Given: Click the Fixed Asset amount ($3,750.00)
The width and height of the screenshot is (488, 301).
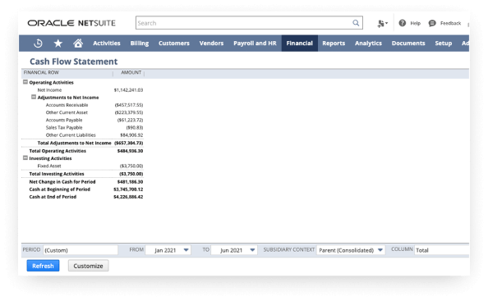Looking at the screenshot, I should click(131, 166).
